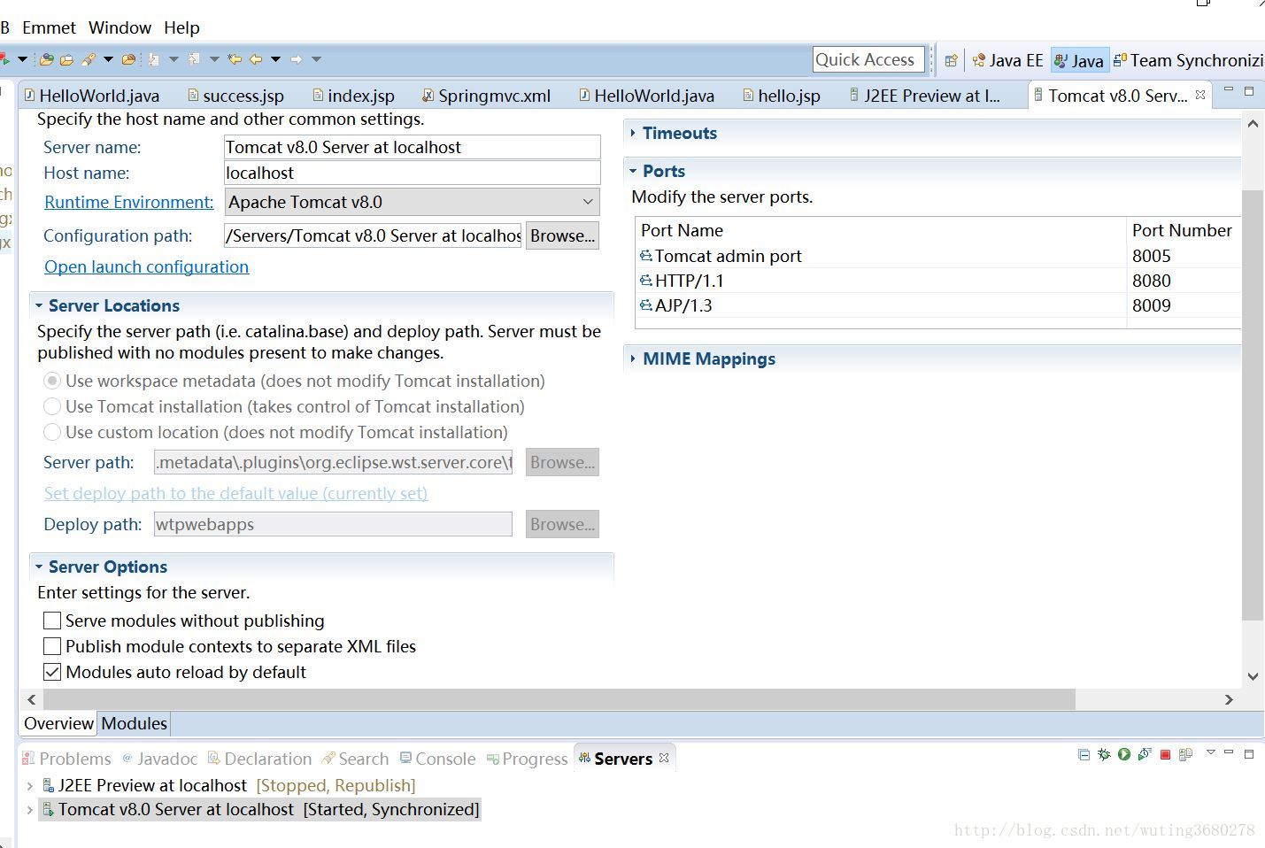Click the Open Resource toolbar icon
The image size is (1265, 848).
tap(128, 59)
